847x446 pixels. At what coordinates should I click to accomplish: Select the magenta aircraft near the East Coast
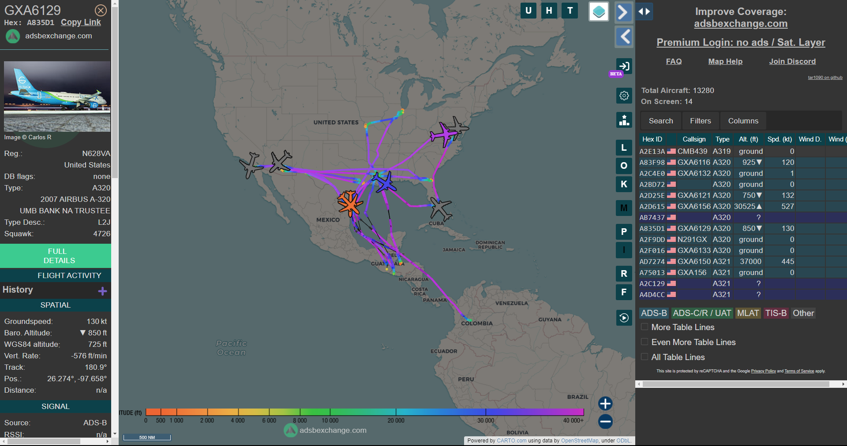pos(444,135)
